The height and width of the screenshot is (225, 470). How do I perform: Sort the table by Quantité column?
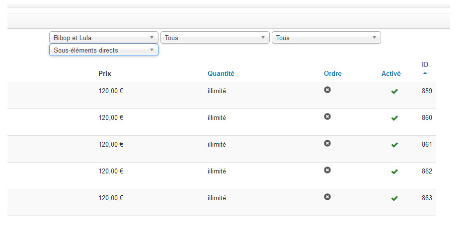[221, 73]
